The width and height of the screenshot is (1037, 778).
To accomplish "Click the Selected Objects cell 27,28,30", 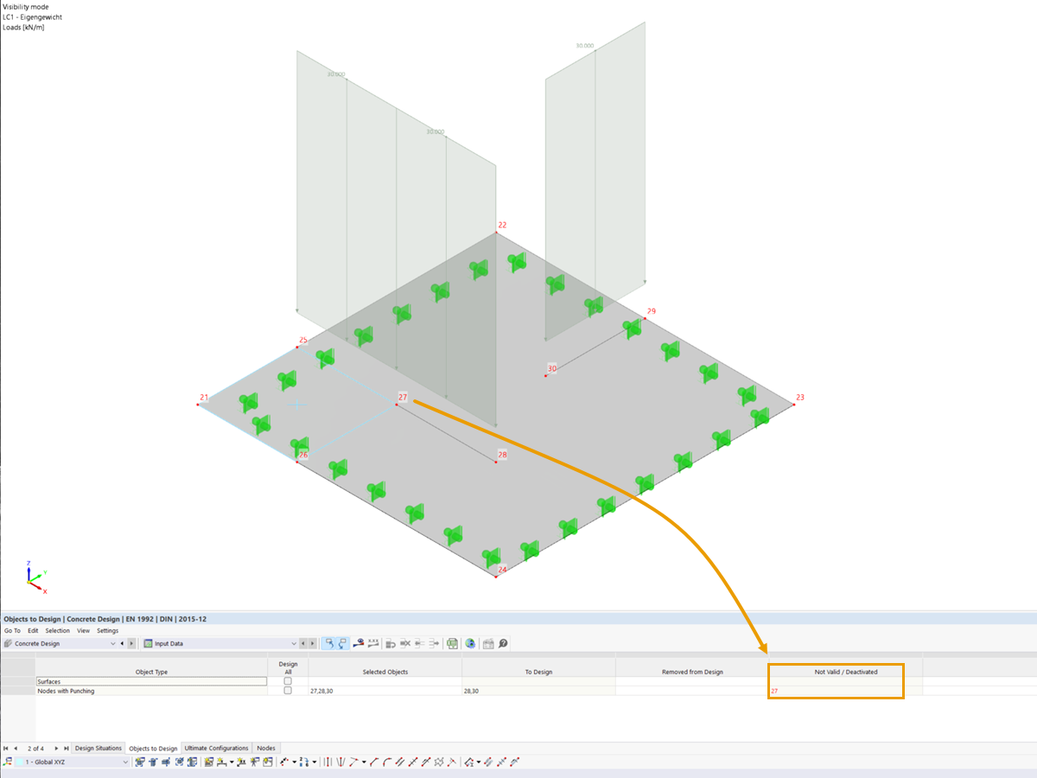I will point(385,691).
